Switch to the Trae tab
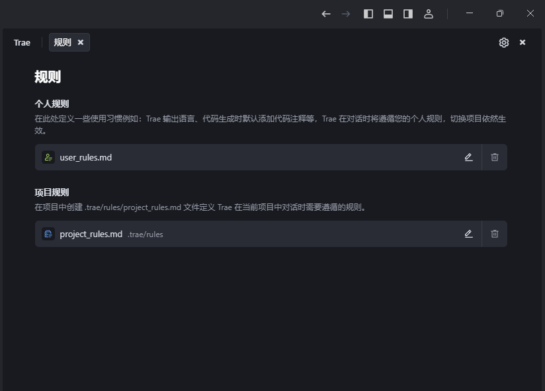Screen dimensions: 545x391 point(22,43)
